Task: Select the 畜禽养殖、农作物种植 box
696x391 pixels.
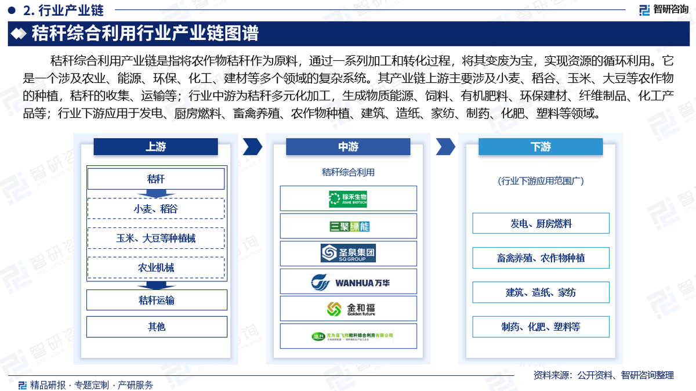Action: click(x=541, y=258)
